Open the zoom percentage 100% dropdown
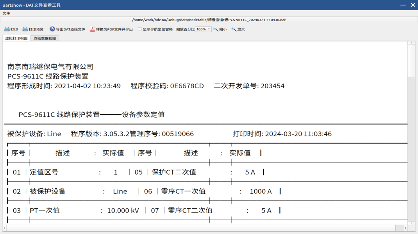Viewport: 418px width, 234px height. point(203,29)
